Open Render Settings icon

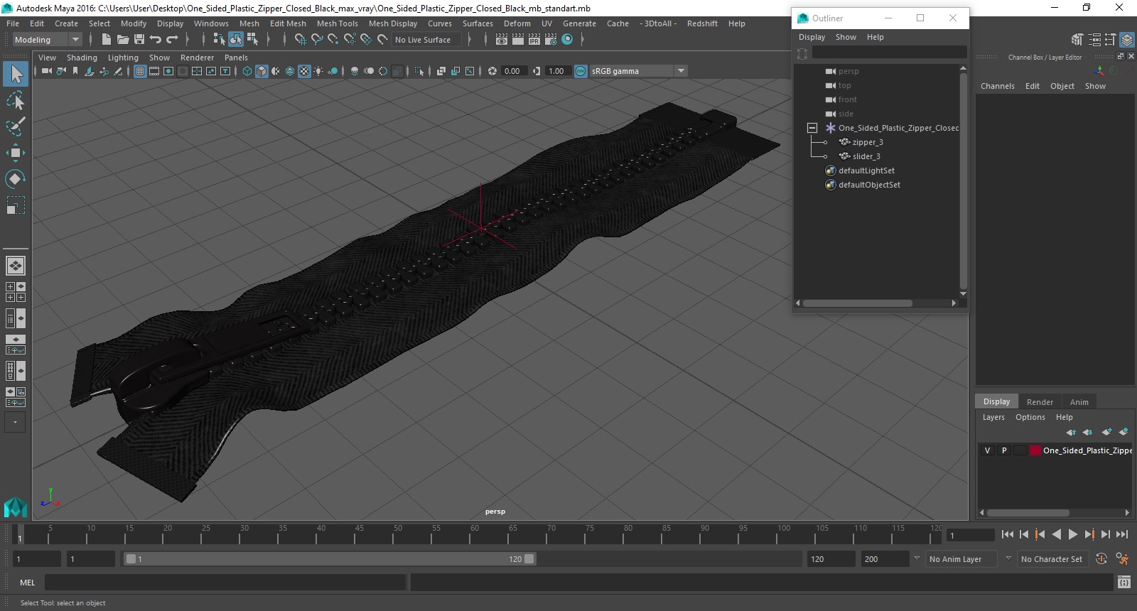[551, 40]
